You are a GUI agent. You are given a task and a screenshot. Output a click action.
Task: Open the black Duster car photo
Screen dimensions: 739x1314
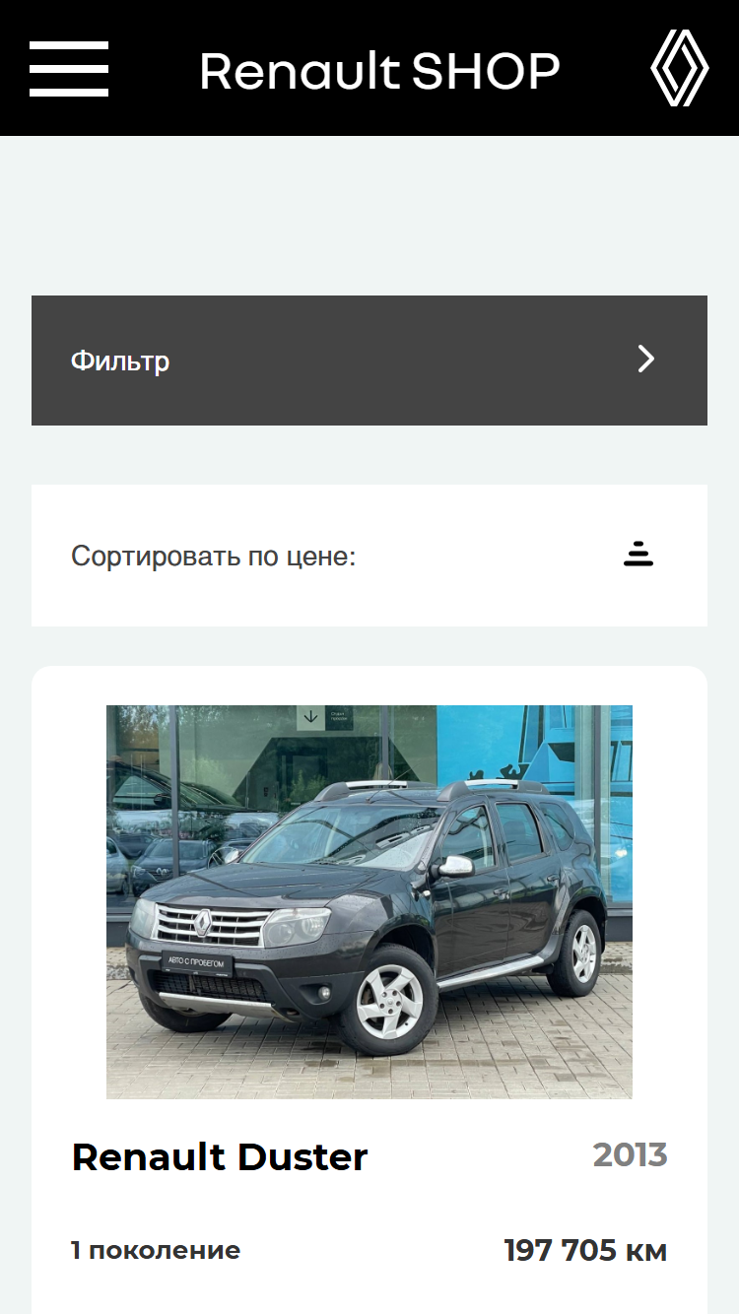point(369,901)
